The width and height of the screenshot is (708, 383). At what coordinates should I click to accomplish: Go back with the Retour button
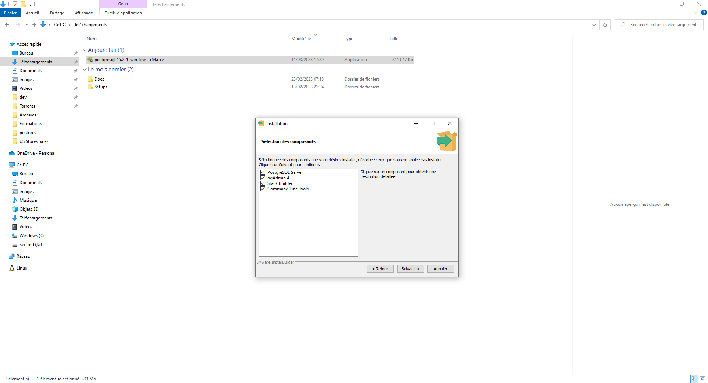[x=380, y=269]
